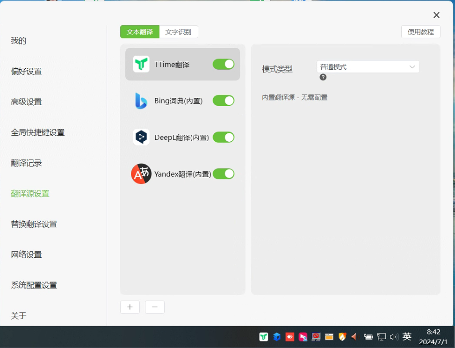The width and height of the screenshot is (455, 348).
Task: Open TTime from the system tray icon
Action: tap(264, 337)
